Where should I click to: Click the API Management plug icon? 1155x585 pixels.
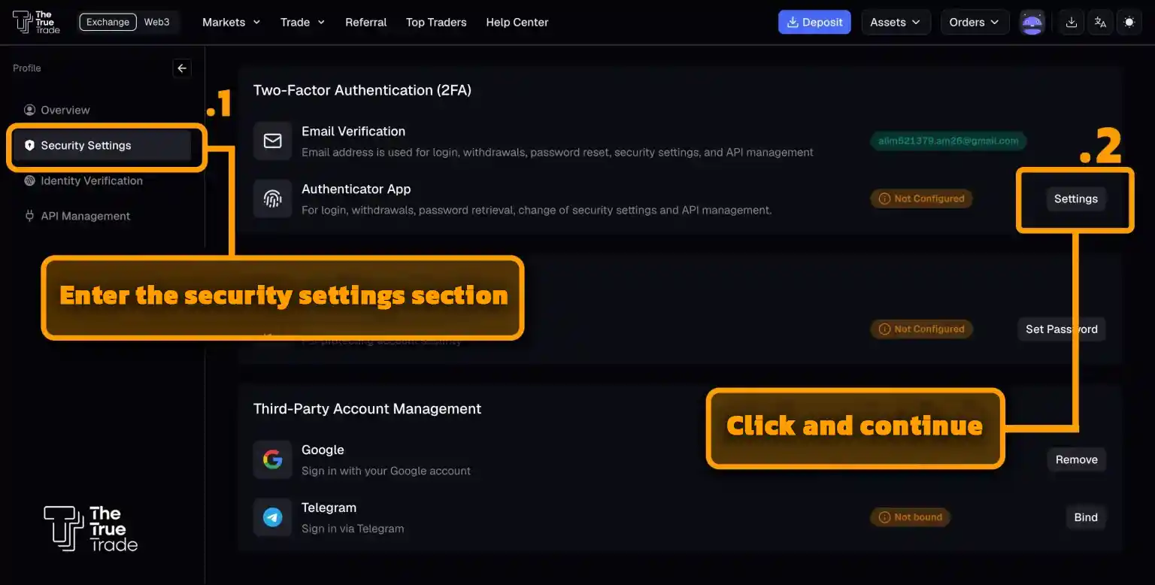pyautogui.click(x=30, y=216)
